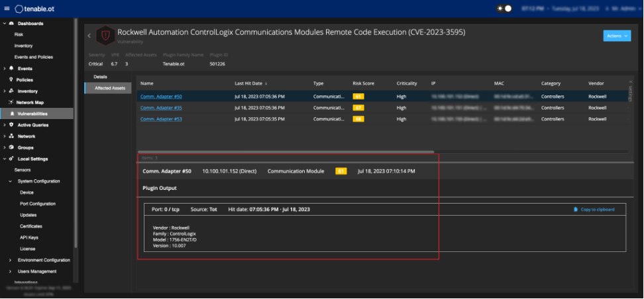Switch to the Details tab
Screen dimensions: 644x299
point(100,77)
